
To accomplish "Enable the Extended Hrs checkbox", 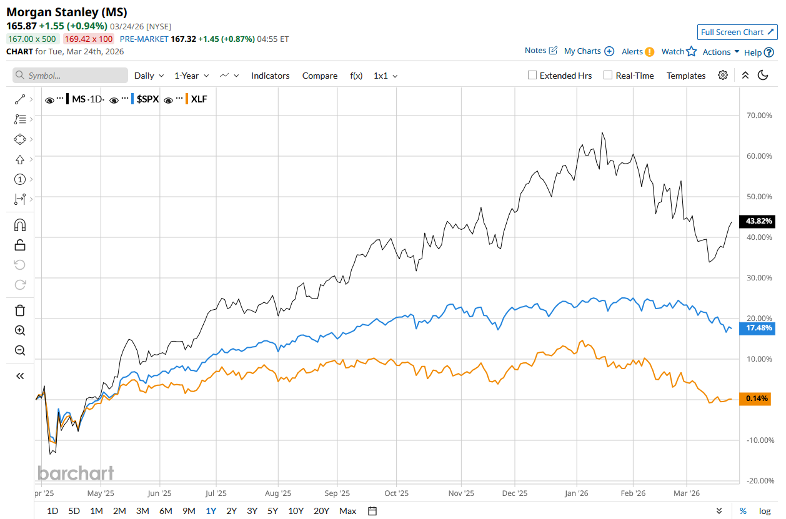I will [532, 76].
